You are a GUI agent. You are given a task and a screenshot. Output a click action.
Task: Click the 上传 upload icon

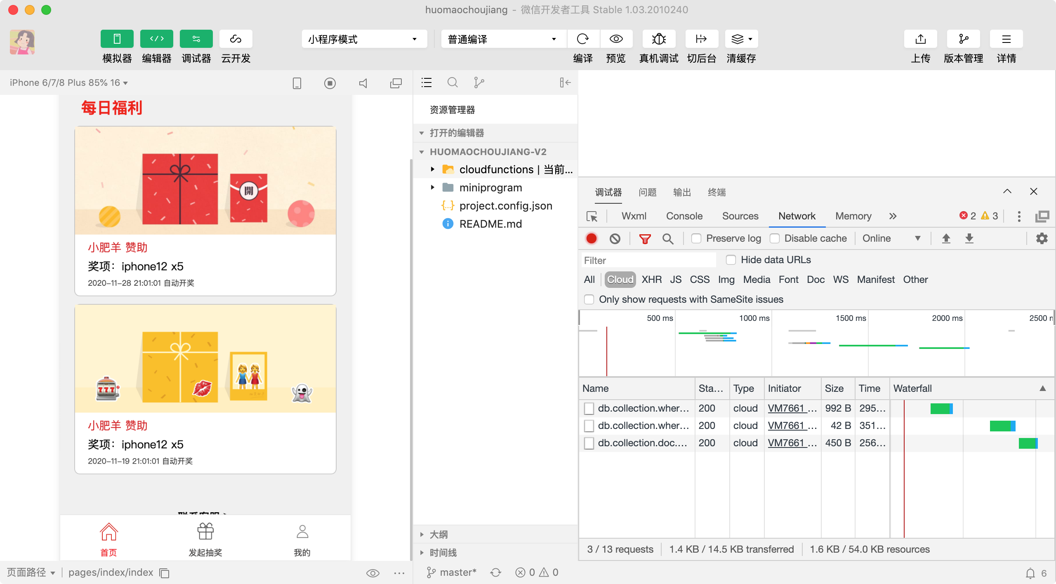tap(920, 39)
